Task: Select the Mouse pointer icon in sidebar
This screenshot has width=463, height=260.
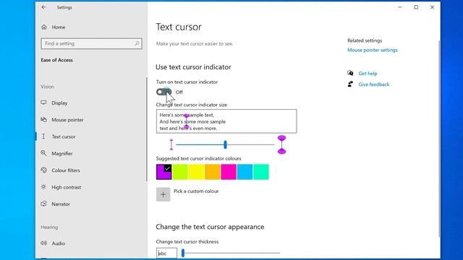Action: (x=43, y=120)
